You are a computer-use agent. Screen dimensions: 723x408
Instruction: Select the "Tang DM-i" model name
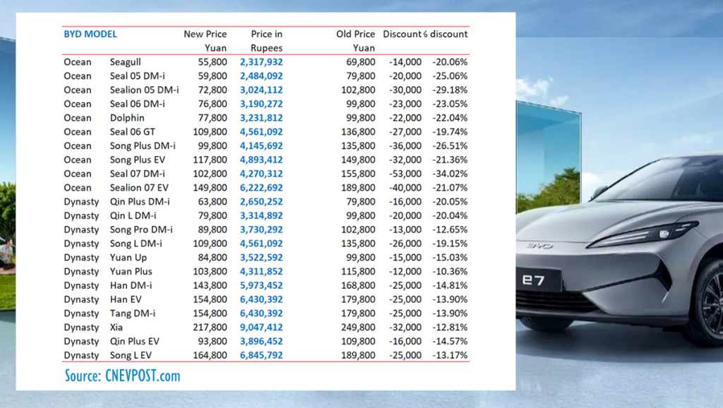coord(132,313)
